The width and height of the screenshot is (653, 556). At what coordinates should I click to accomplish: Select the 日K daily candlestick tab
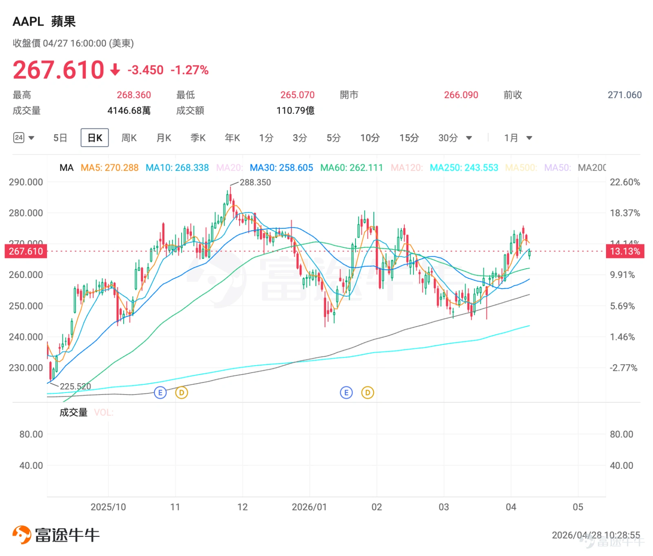coord(95,138)
